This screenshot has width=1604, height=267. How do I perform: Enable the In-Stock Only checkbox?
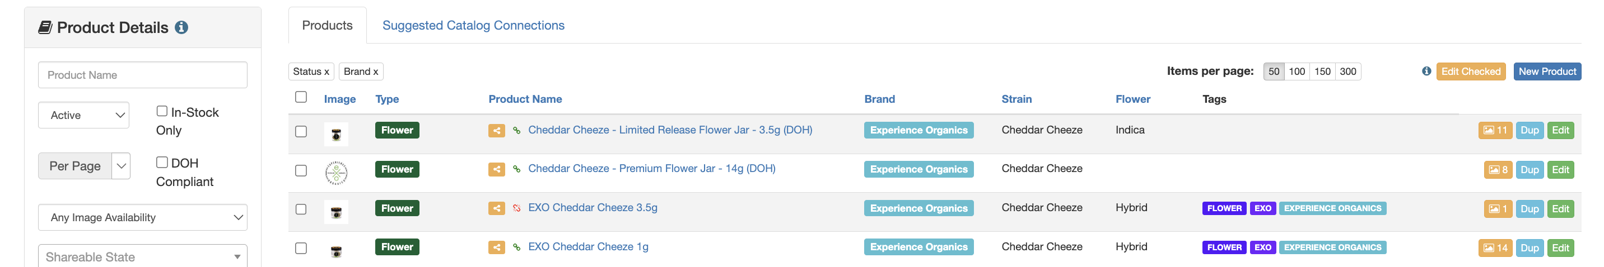pyautogui.click(x=162, y=111)
